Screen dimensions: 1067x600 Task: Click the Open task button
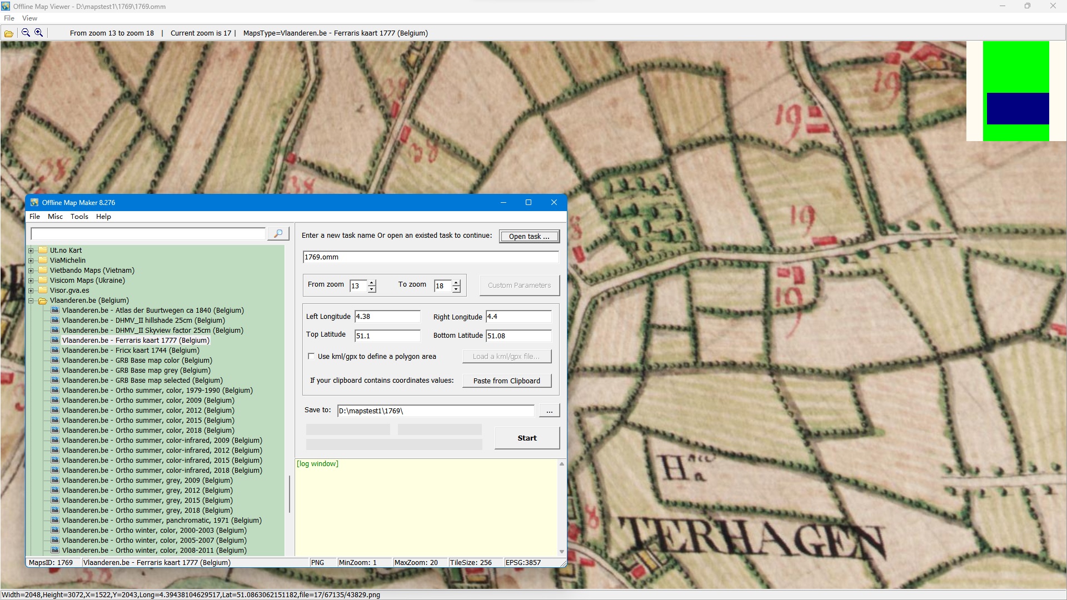[529, 236]
